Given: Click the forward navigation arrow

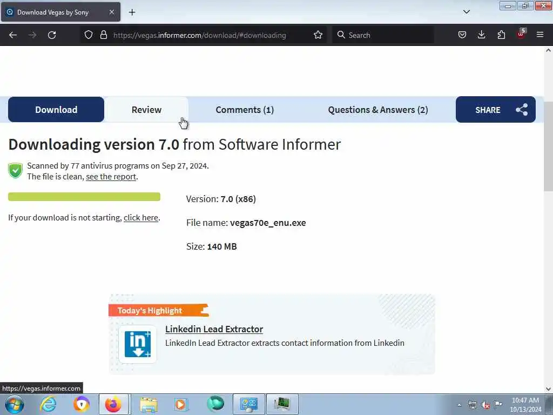Looking at the screenshot, I should [32, 35].
